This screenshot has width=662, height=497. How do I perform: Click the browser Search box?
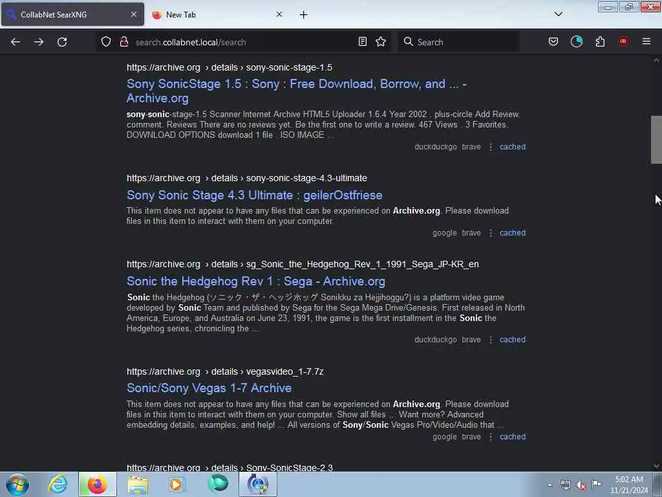(x=458, y=42)
